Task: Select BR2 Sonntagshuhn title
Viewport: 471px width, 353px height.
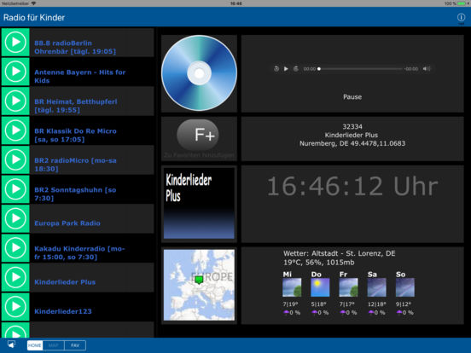Action: [x=75, y=194]
